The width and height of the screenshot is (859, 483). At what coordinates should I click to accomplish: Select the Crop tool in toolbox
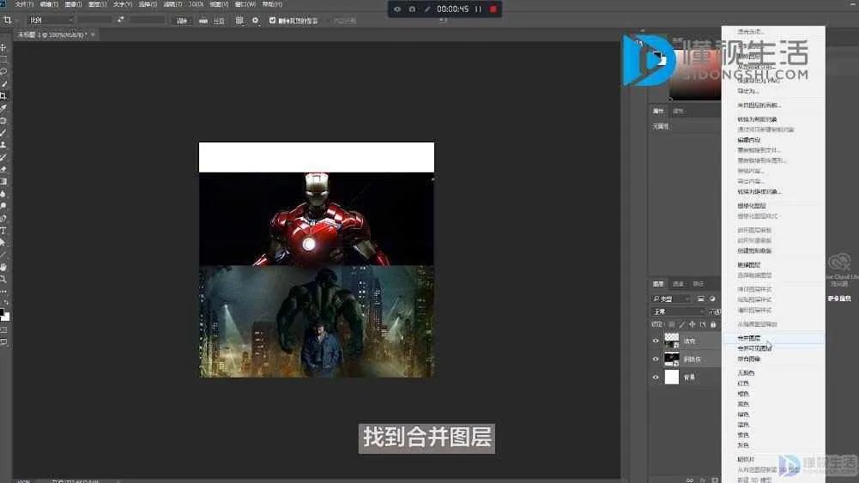point(3,96)
